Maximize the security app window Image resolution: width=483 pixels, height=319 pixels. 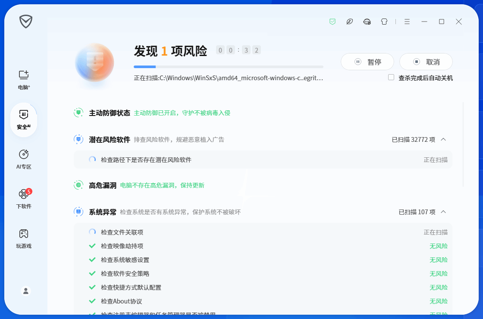pyautogui.click(x=442, y=22)
